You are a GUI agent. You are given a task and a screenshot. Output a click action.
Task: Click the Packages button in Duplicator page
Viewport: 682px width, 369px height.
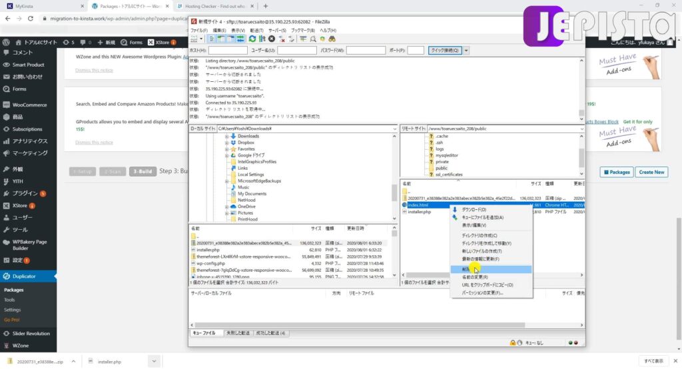[x=617, y=173]
